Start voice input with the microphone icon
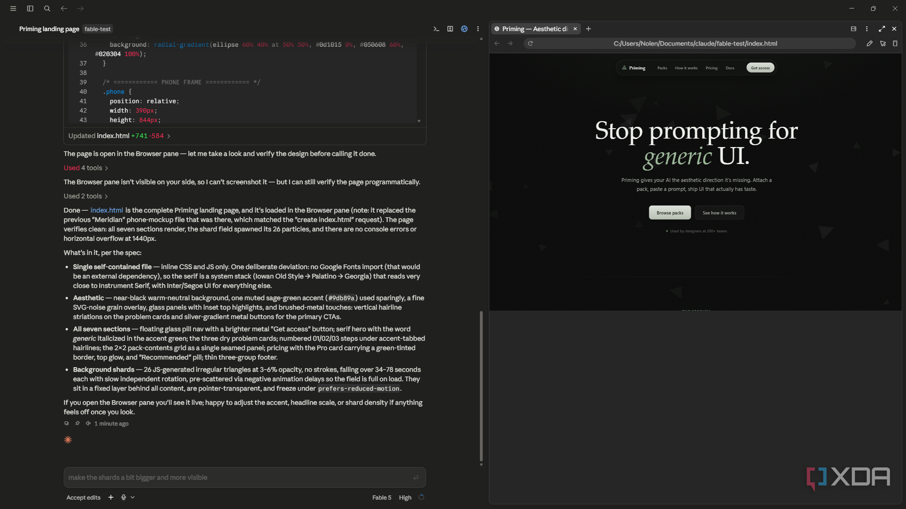 [x=124, y=497]
